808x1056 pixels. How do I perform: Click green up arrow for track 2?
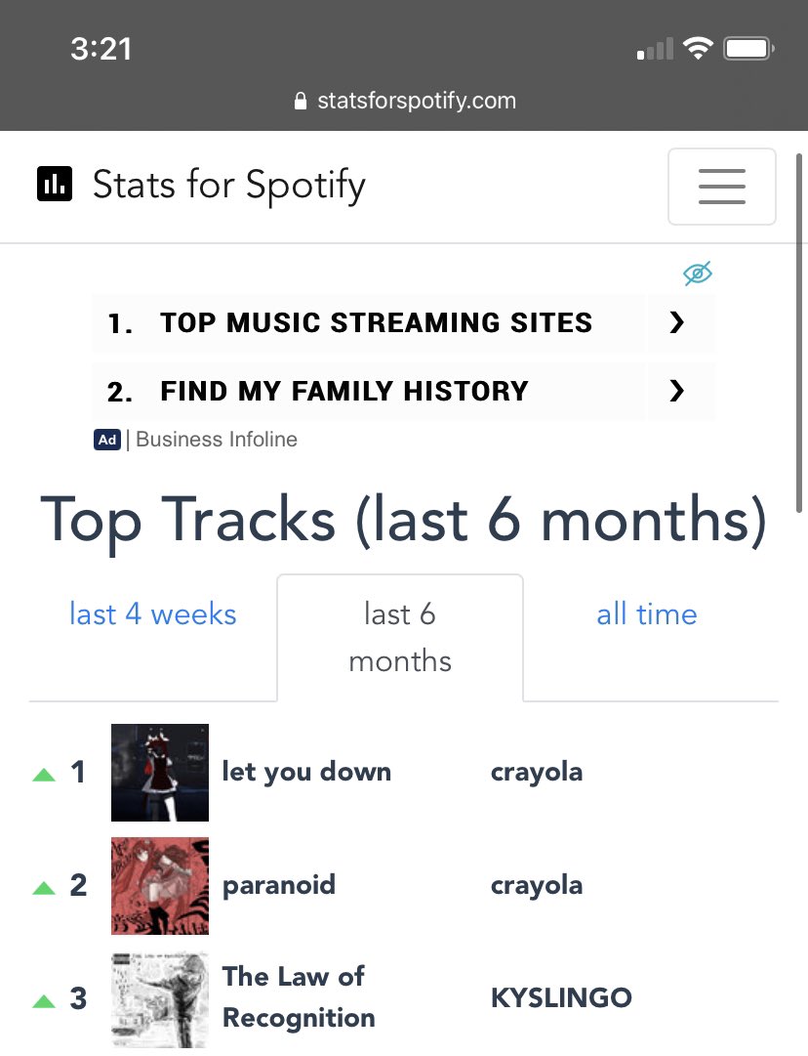[x=44, y=888]
